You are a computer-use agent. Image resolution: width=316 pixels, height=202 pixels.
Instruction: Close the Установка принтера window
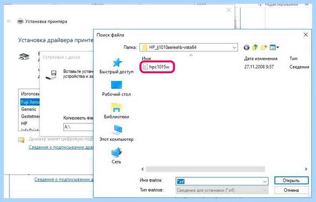229,10
